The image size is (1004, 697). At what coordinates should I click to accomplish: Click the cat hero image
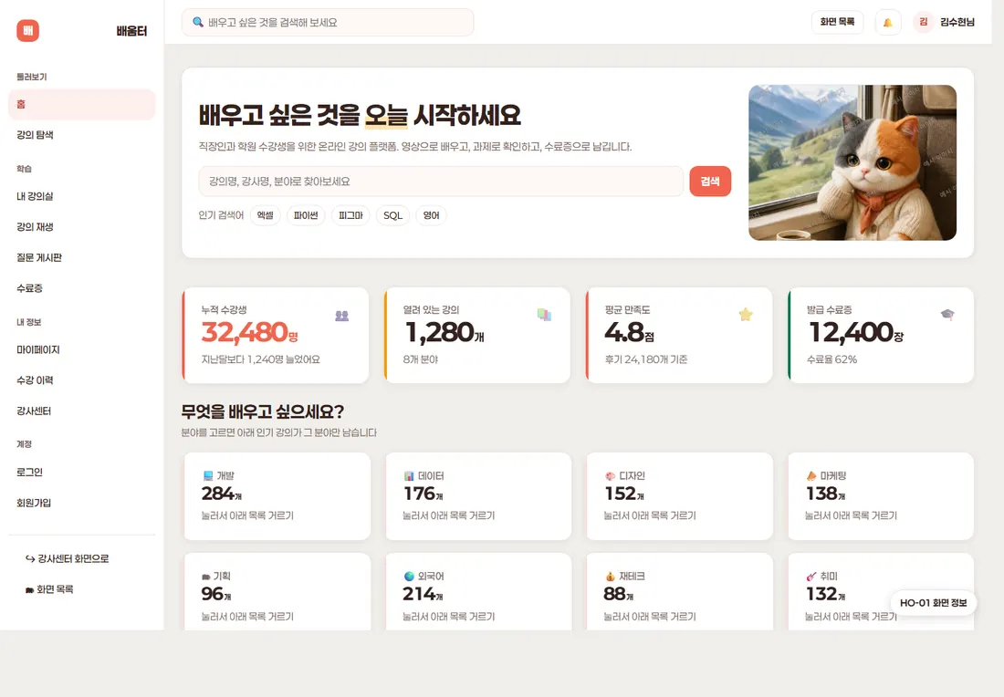(852, 162)
